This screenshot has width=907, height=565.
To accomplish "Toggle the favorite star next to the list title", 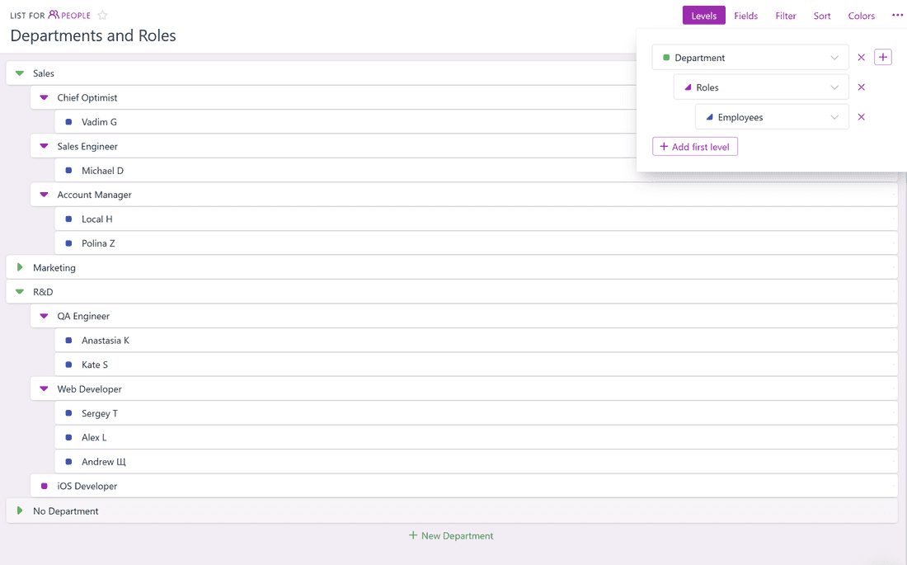I will 102,15.
